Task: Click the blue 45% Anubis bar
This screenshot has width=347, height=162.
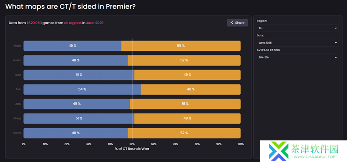Action: click(72, 46)
